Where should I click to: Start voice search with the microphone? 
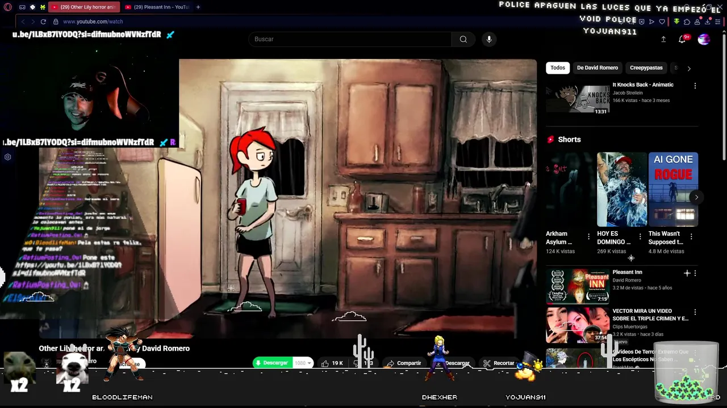click(x=489, y=39)
